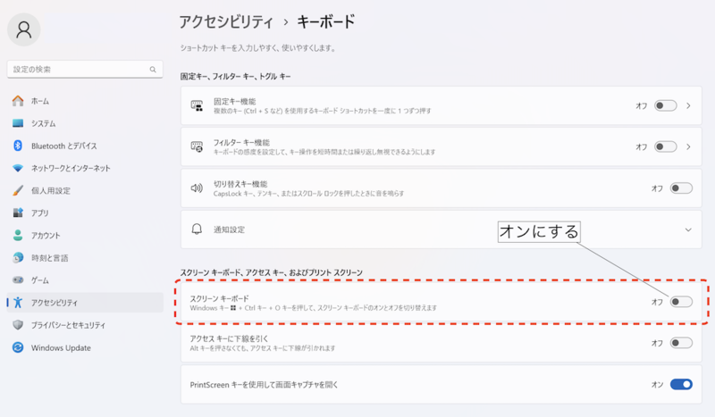Click the Gaming controller icon

point(18,279)
